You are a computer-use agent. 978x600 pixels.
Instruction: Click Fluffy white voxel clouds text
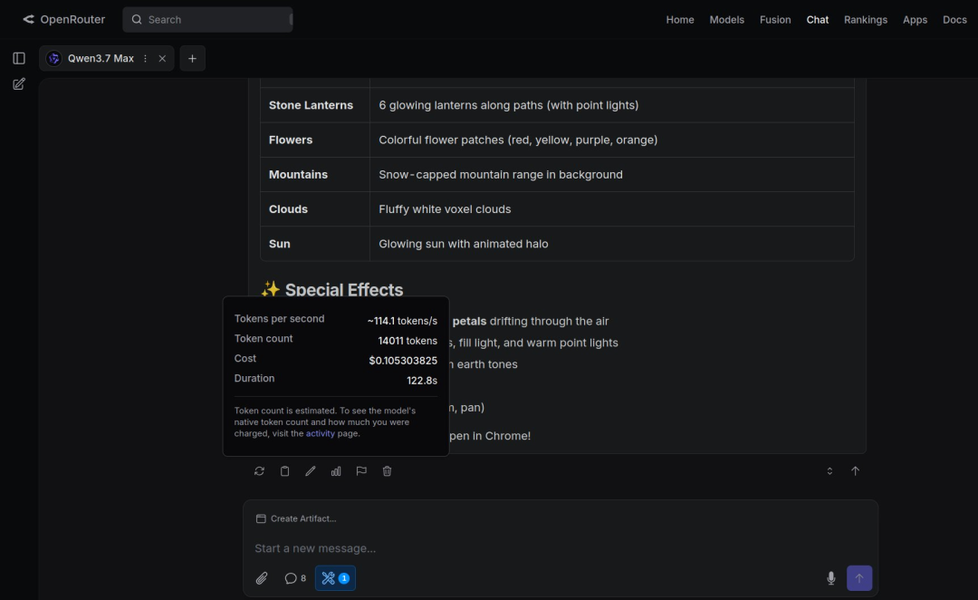coord(445,209)
